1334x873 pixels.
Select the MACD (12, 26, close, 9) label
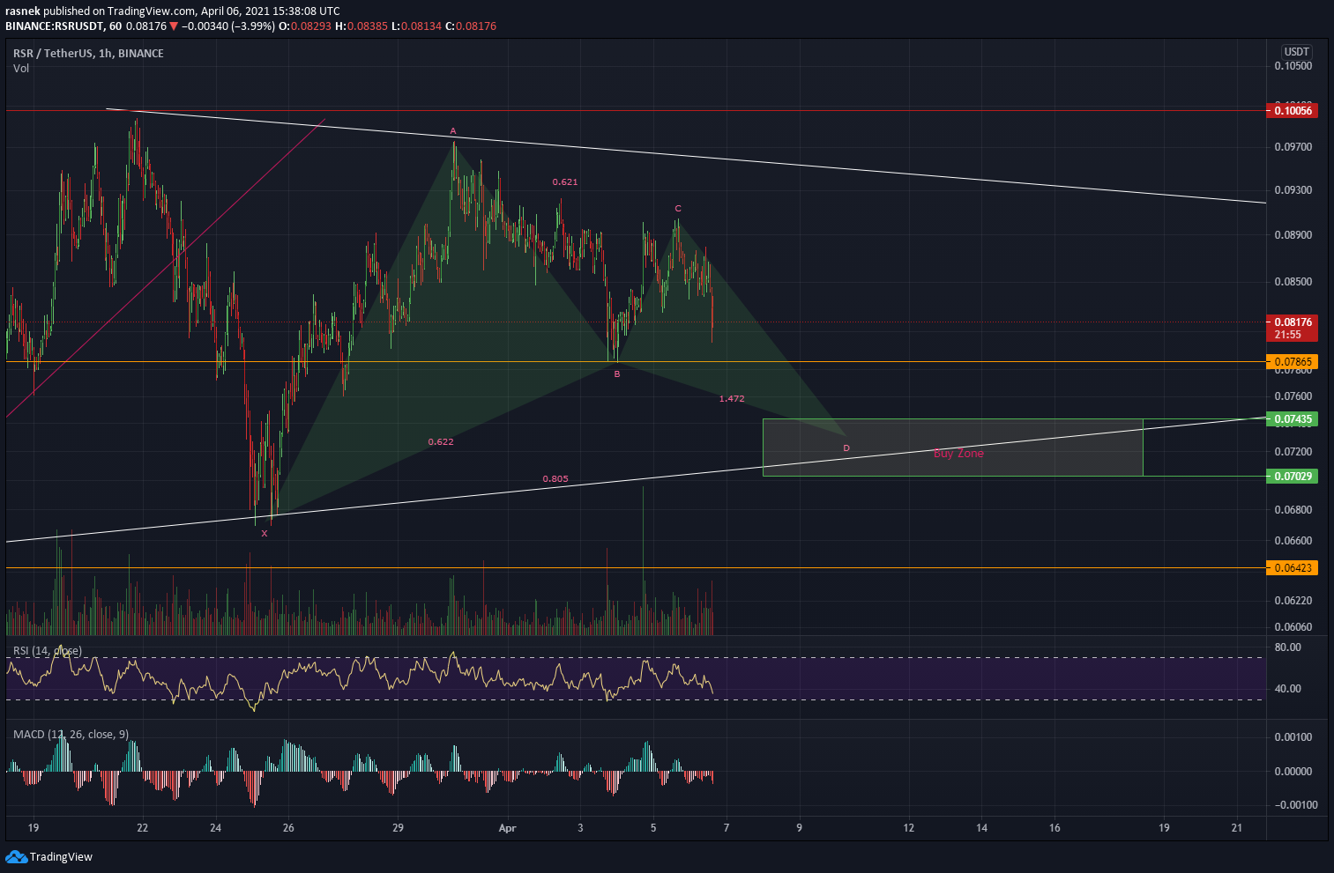71,734
